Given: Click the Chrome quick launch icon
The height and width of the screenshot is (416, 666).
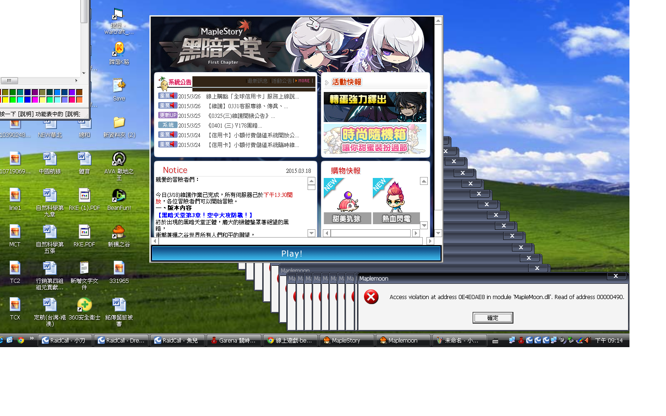Looking at the screenshot, I should tap(21, 340).
